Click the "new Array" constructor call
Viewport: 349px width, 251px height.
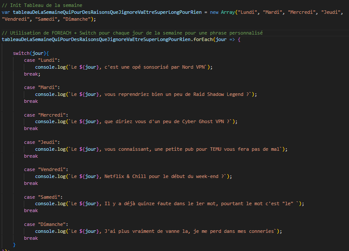(x=219, y=12)
